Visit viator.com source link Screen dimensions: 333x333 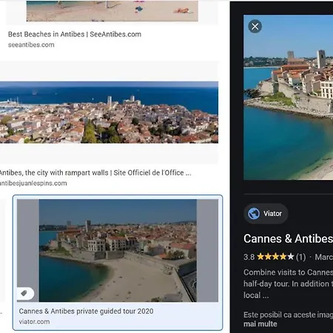click(34, 322)
